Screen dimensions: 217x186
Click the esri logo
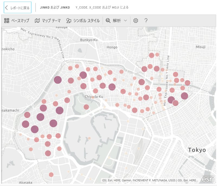point(208,179)
